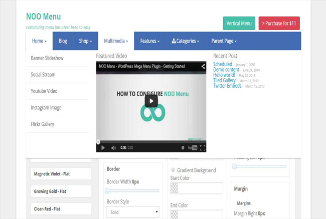The image size is (326, 219).
Task: Expand the Home menu dropdown
Action: coord(39,41)
